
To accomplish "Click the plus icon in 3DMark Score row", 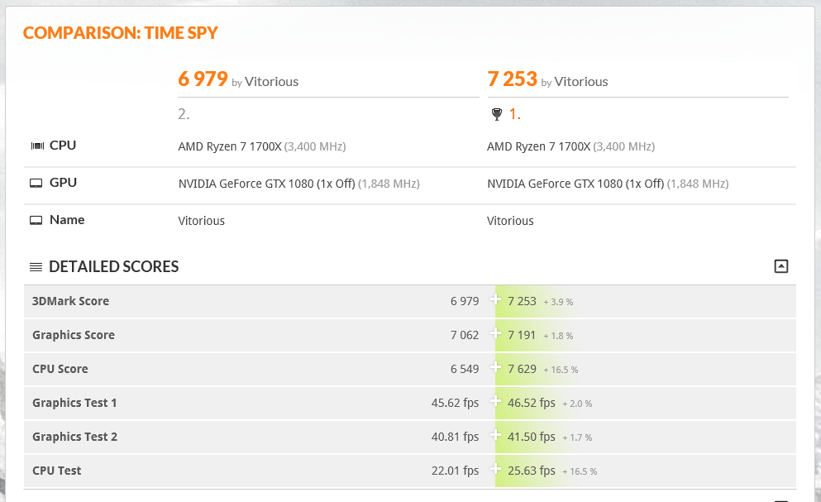I will coord(495,299).
